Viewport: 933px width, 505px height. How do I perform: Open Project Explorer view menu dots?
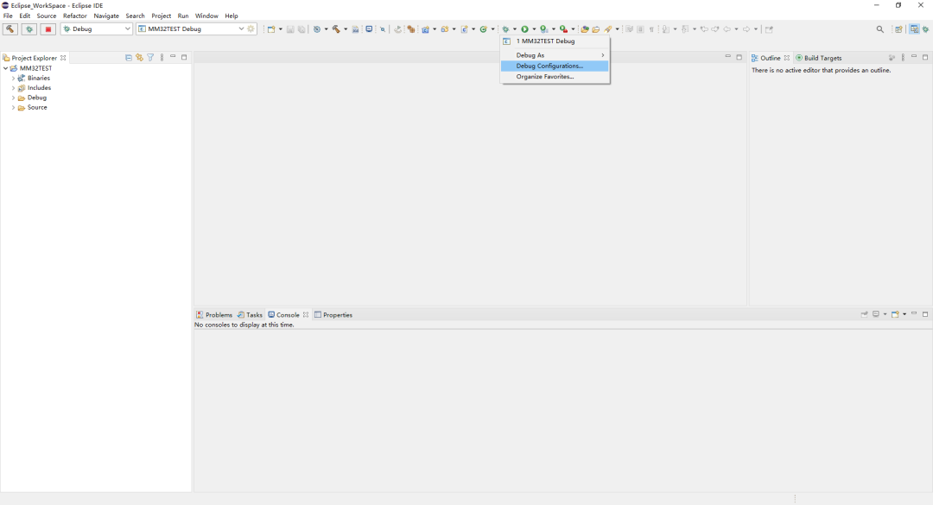162,58
